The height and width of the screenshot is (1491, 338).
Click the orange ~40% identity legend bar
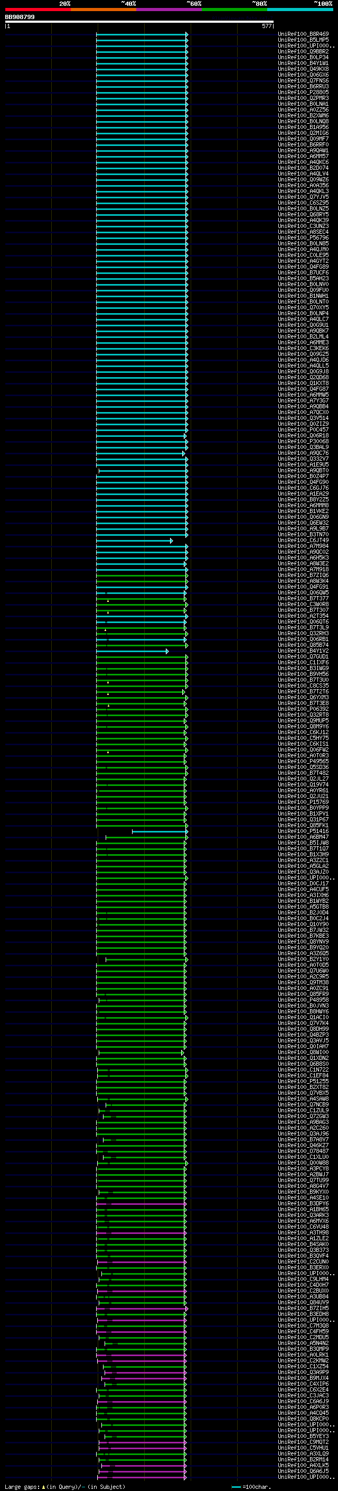104,10
